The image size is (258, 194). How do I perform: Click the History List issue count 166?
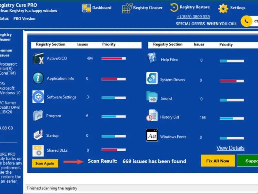pyautogui.click(x=203, y=118)
